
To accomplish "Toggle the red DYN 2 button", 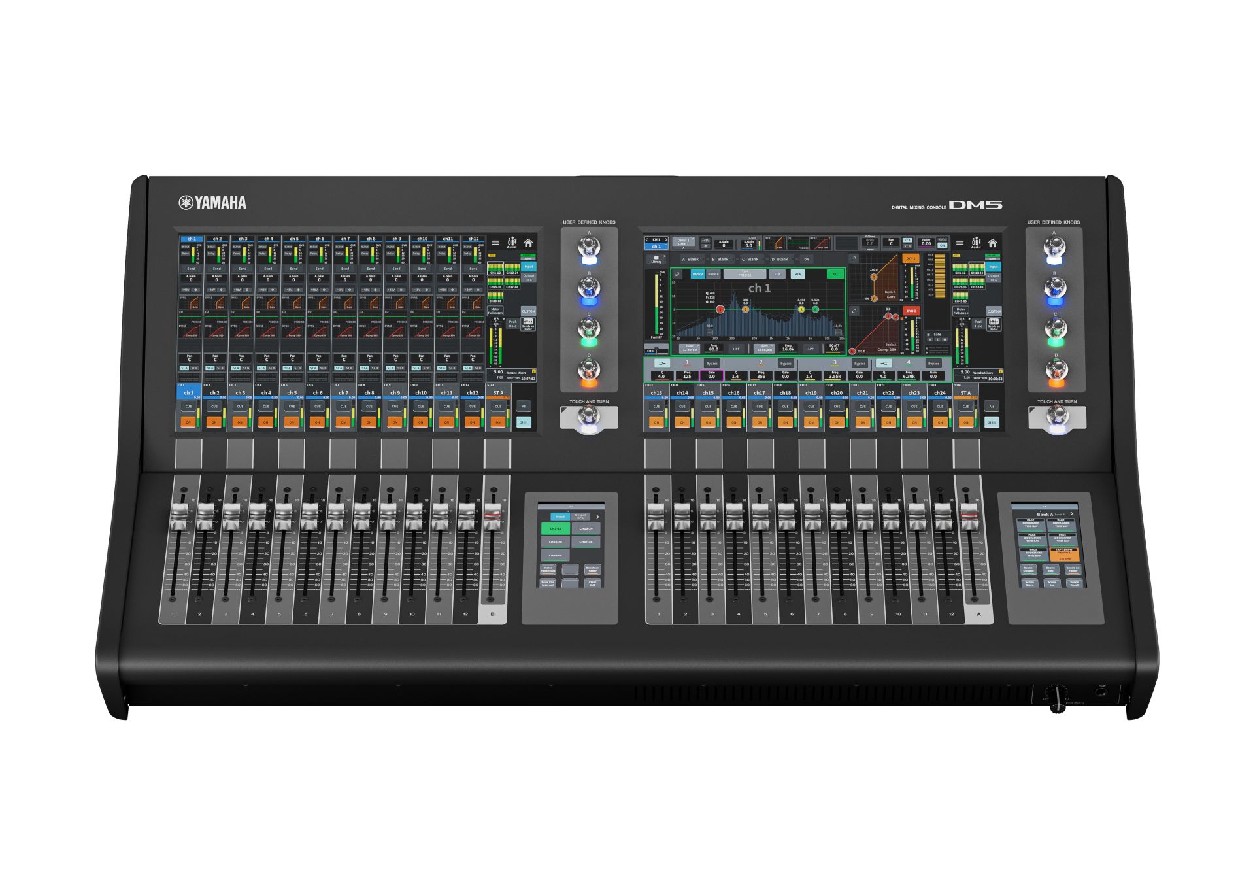I will (911, 311).
